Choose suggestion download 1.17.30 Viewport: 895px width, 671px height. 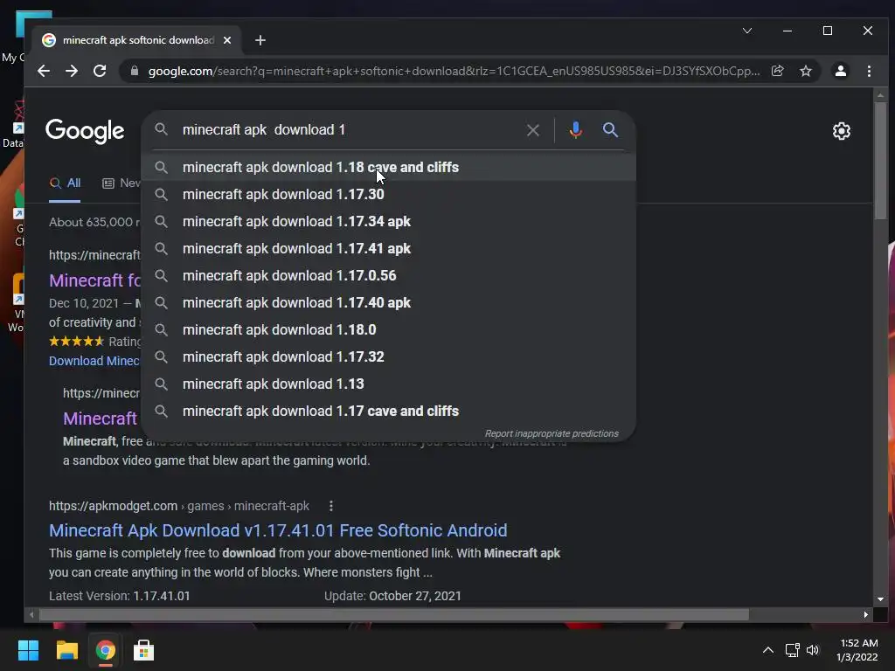(389, 195)
